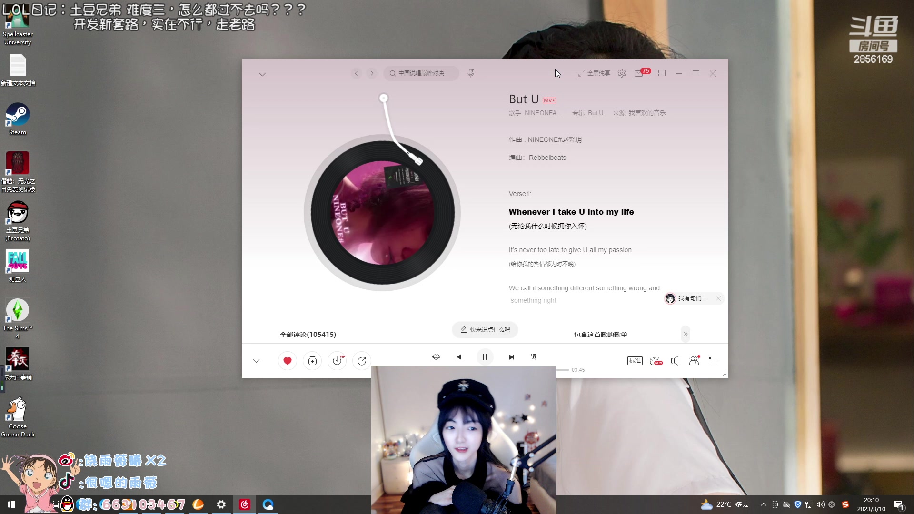Go back with the left arrow button
The height and width of the screenshot is (514, 914).
pos(356,73)
